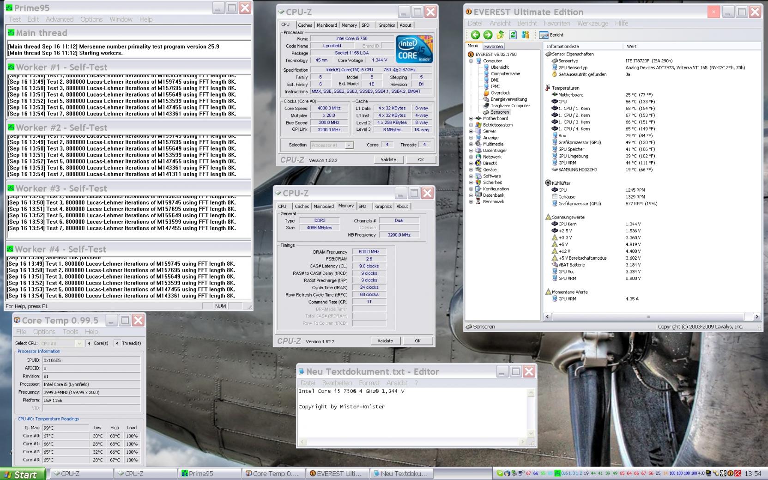Switch to Core Temp via the taskbar
Screen dimensions: 768x480
coord(273,474)
